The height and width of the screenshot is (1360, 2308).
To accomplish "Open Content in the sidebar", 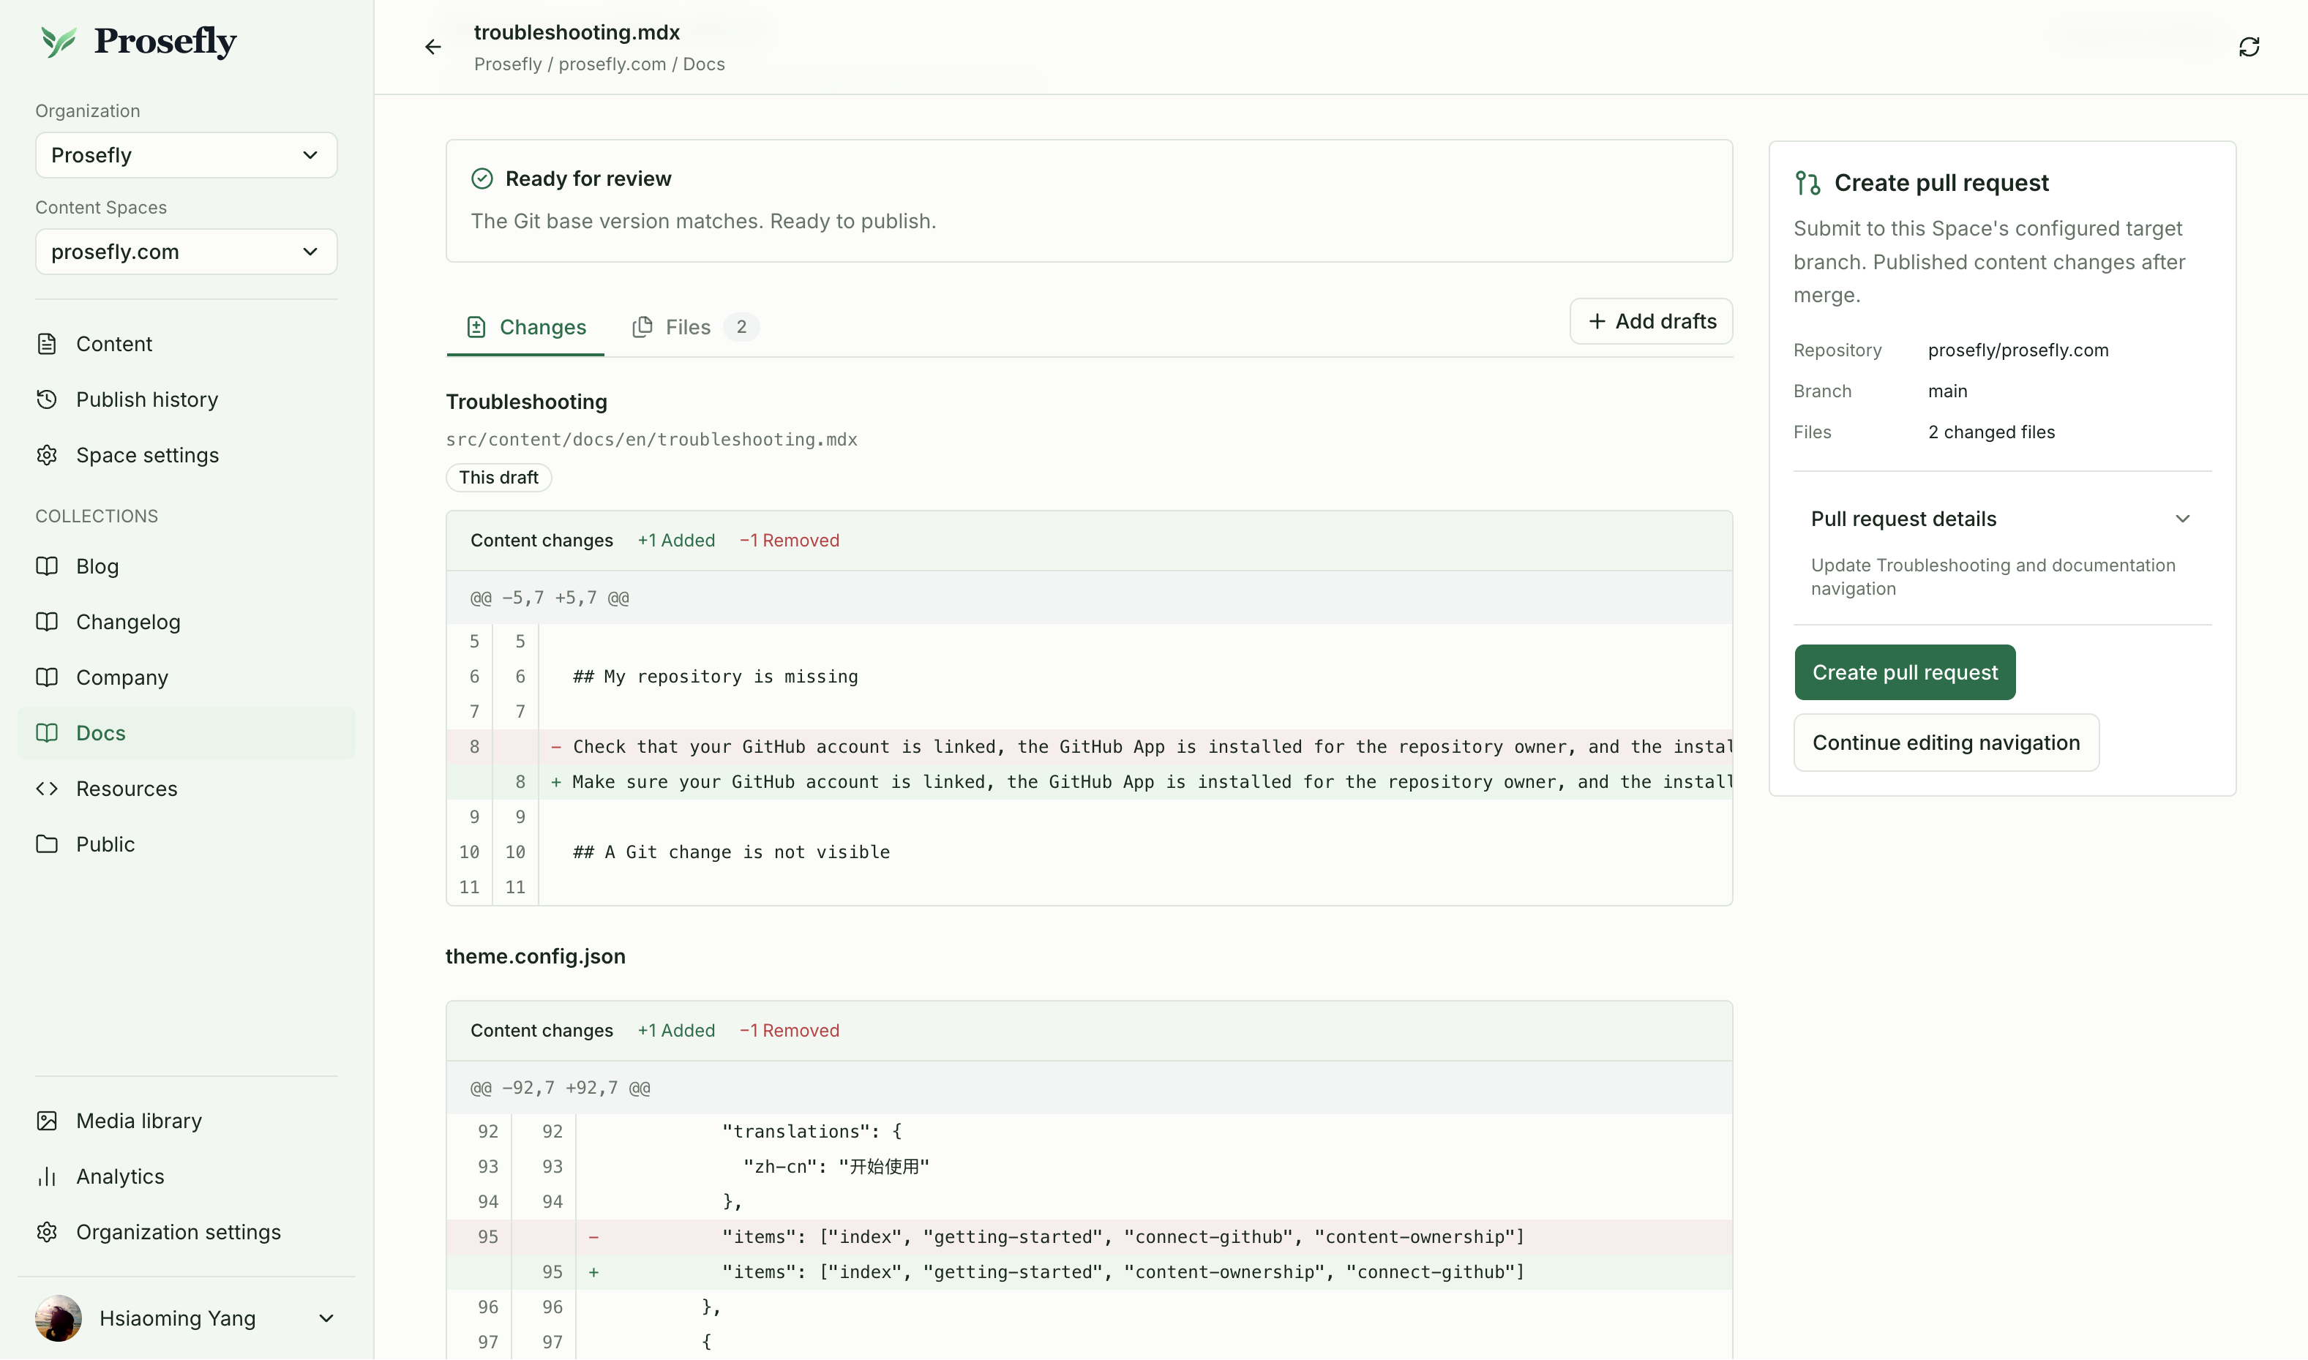I will click(x=186, y=344).
